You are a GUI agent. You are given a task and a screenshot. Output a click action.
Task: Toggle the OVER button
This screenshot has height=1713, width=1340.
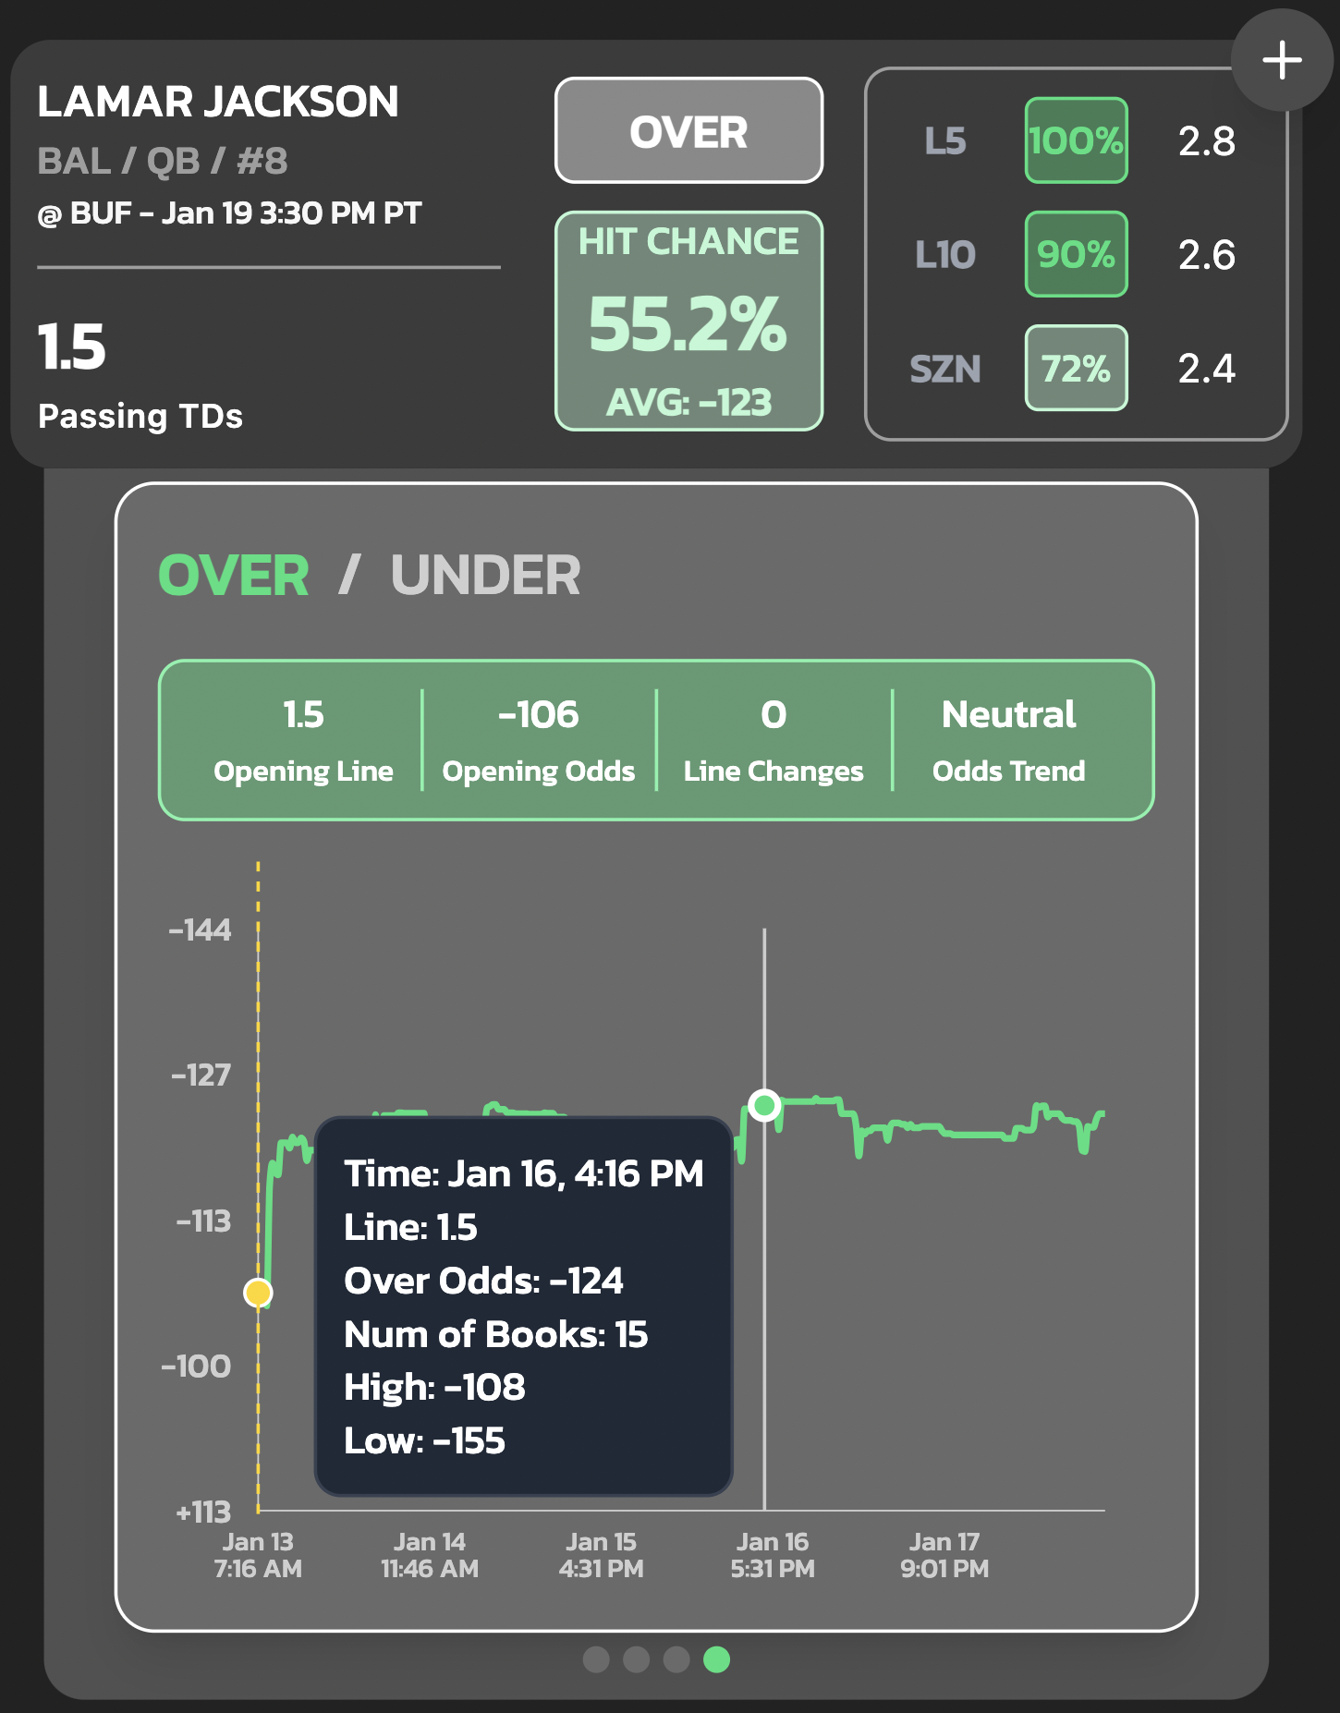point(688,130)
